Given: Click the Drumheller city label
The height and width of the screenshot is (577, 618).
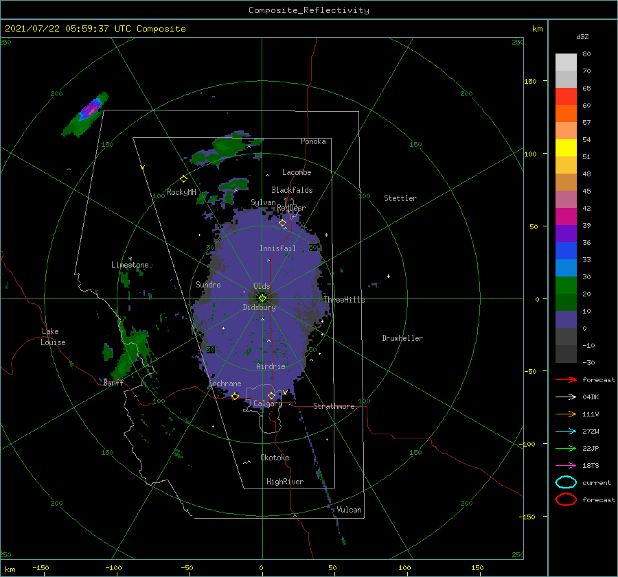Looking at the screenshot, I should tap(402, 338).
